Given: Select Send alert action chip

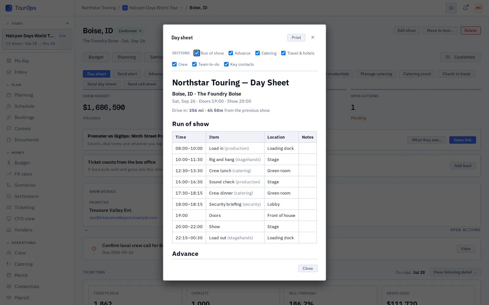Looking at the screenshot, I should tap(127, 74).
